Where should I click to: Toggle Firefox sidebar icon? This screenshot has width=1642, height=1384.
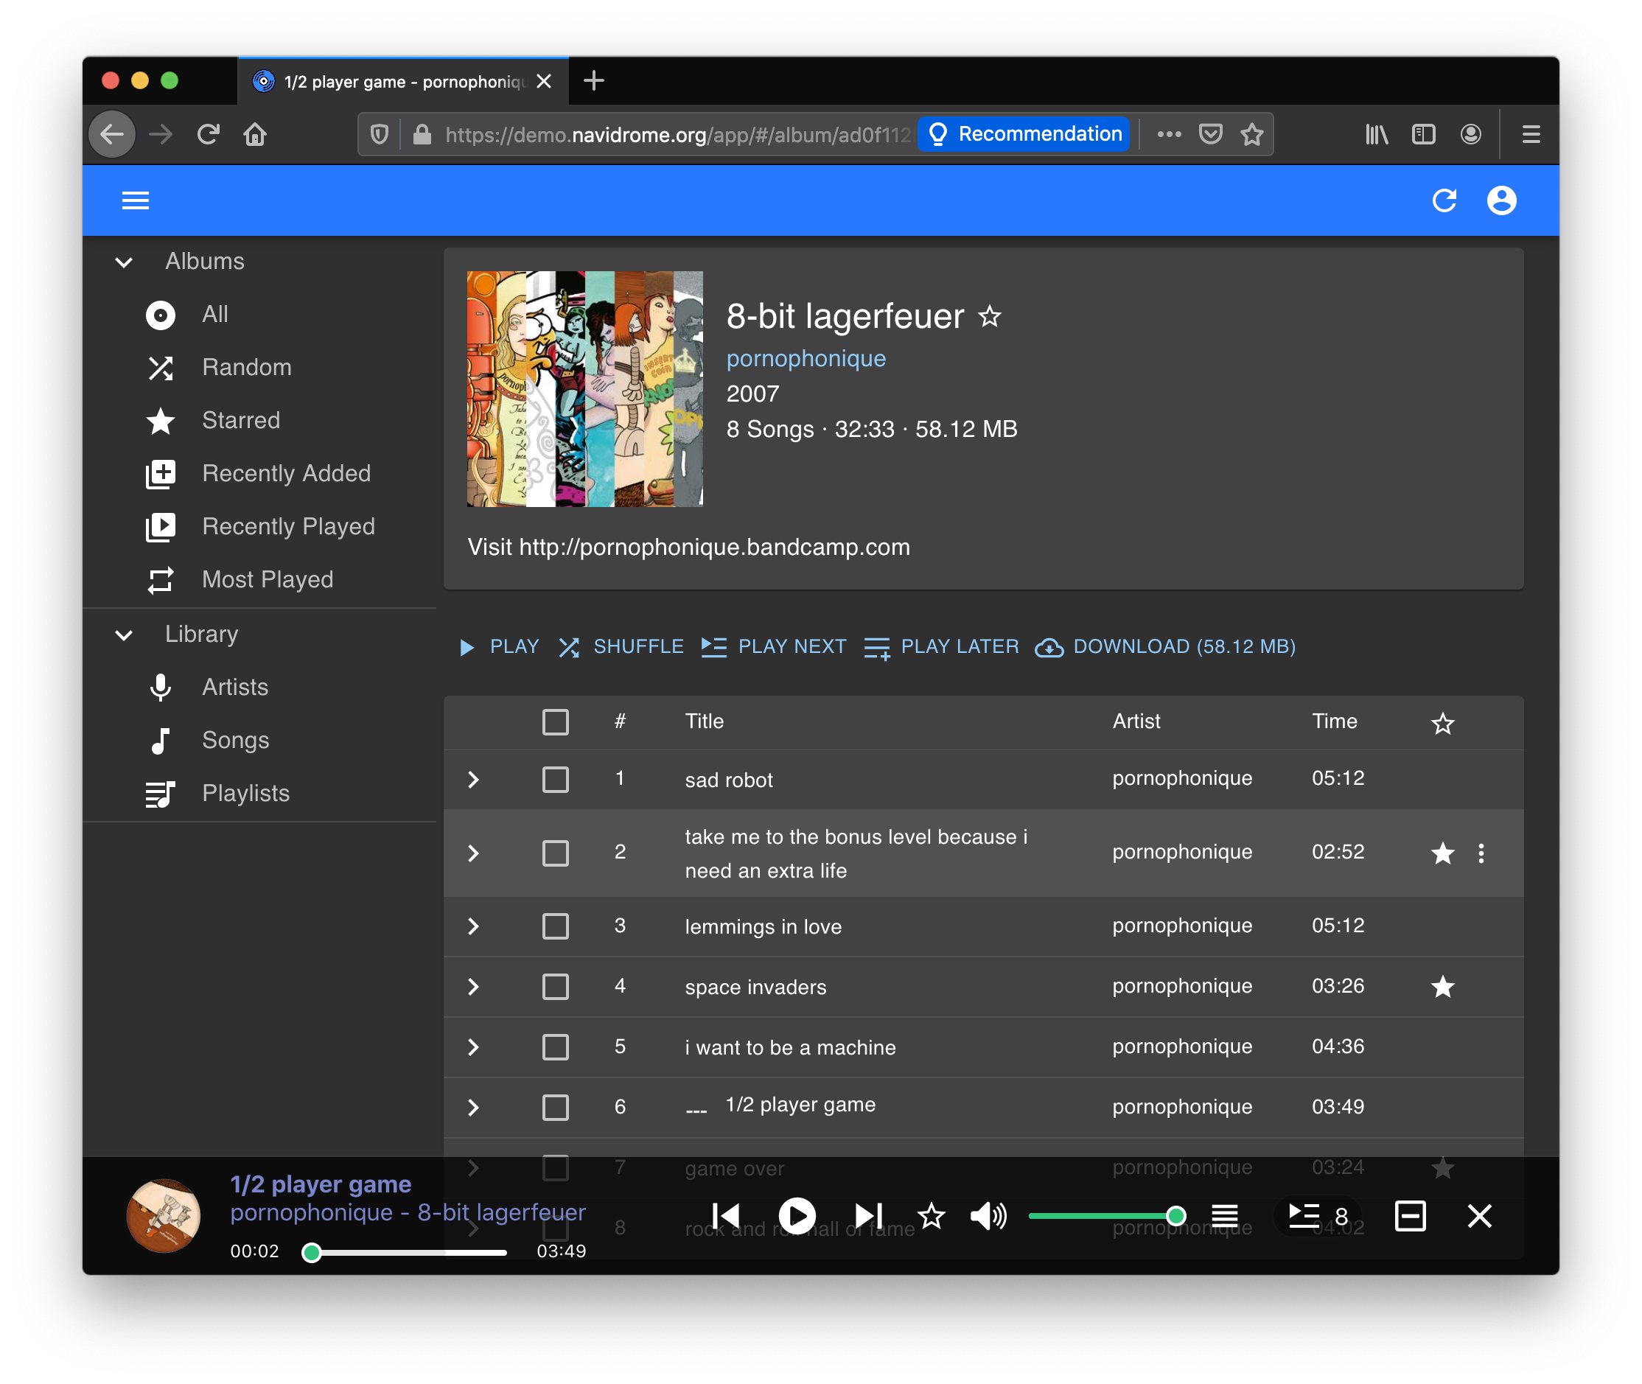1423,134
